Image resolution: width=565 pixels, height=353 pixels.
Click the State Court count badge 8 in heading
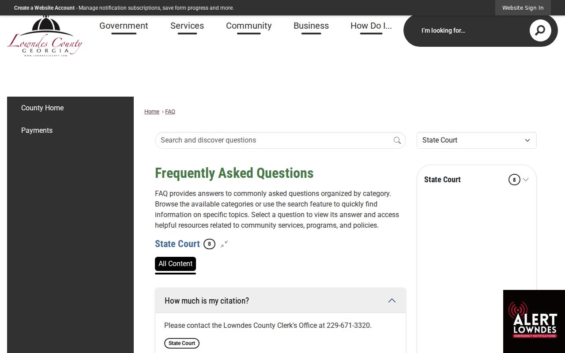coord(209,244)
